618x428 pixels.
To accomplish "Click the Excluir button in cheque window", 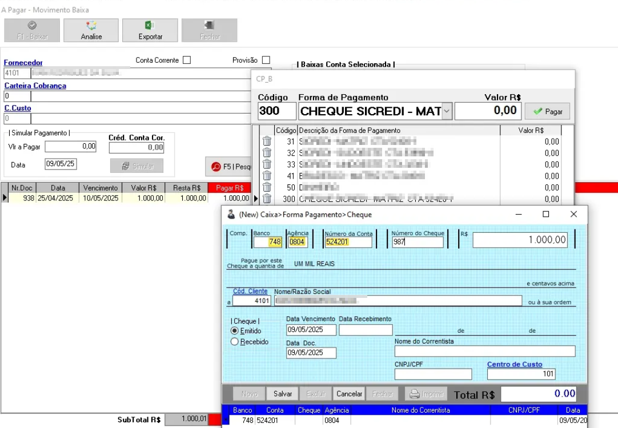I will pyautogui.click(x=316, y=394).
